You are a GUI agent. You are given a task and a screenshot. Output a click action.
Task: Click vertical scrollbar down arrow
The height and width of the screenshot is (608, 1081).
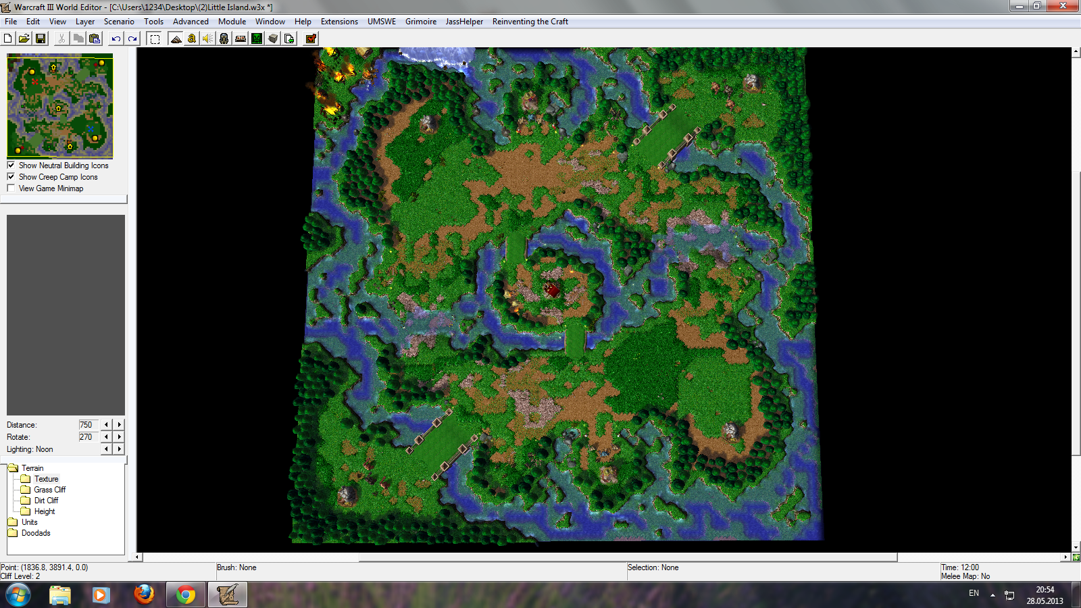coord(1076,548)
